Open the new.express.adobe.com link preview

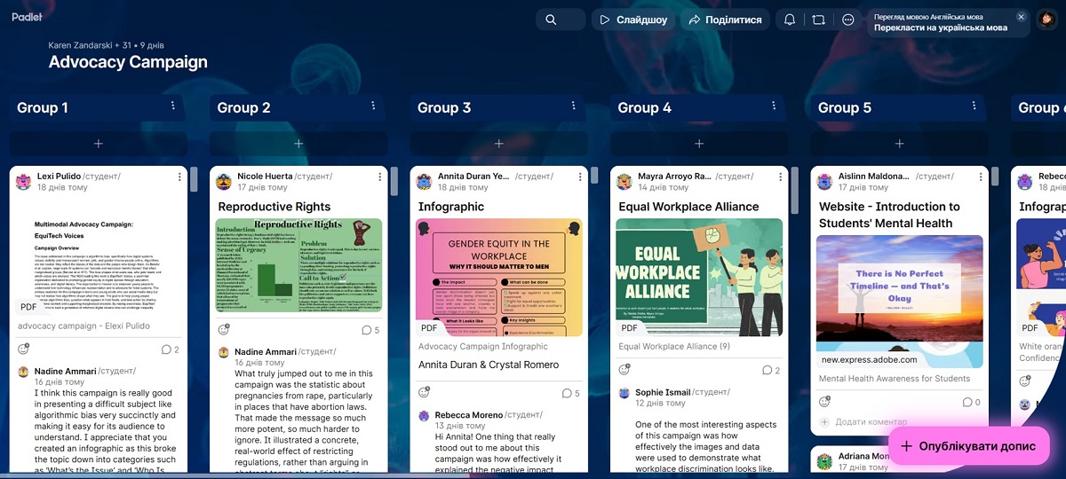tap(900, 301)
